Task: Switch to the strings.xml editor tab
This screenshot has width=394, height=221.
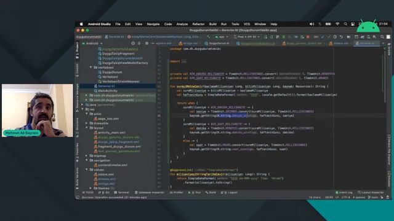Action: coord(188,44)
